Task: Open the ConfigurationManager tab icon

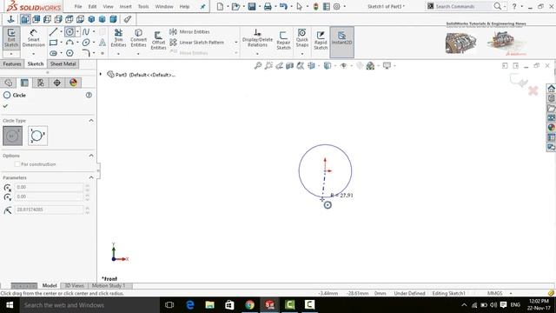Action: coord(41,83)
